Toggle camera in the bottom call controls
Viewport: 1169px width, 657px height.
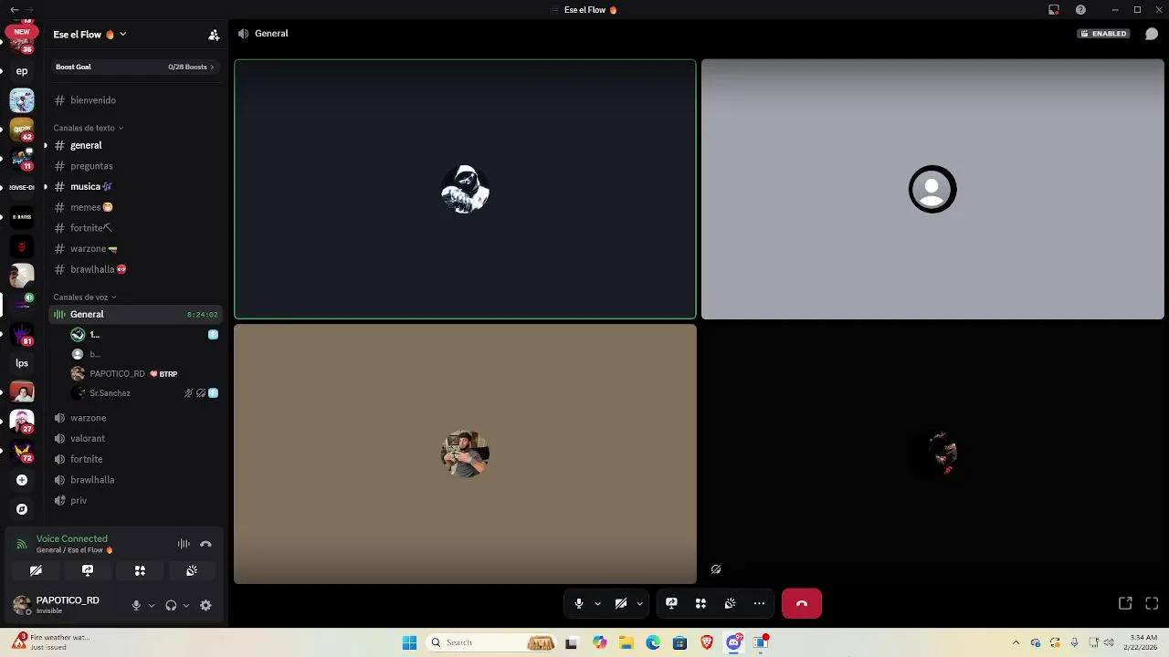[x=621, y=603]
